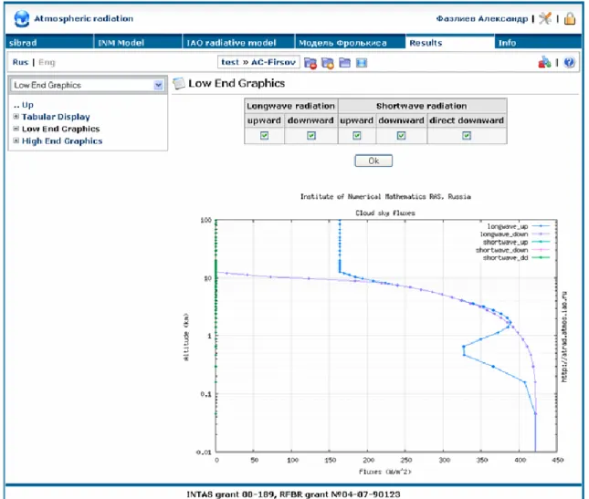Click the shortwave_down legend entry
589x499 pixels.
coord(512,250)
